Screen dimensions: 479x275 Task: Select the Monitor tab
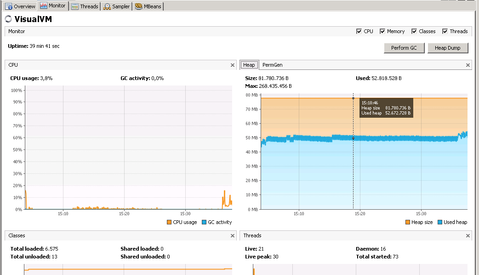53,6
